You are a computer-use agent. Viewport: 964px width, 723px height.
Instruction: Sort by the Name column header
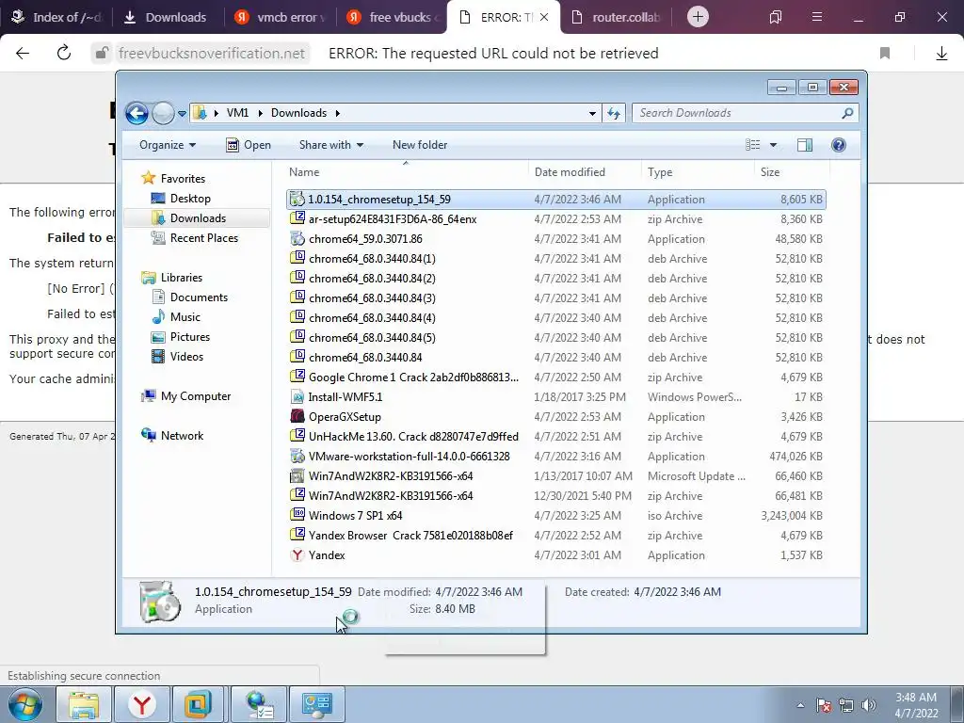pos(406,172)
